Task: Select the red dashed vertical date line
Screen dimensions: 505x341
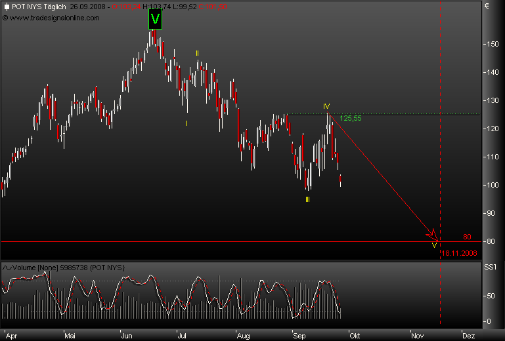Action: (440, 163)
